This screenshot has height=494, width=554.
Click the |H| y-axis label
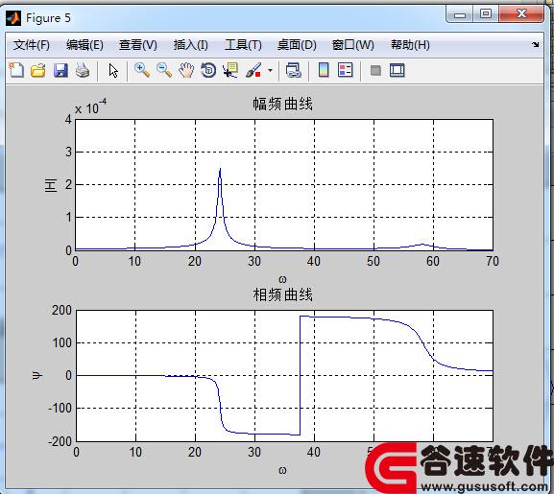[x=51, y=185]
